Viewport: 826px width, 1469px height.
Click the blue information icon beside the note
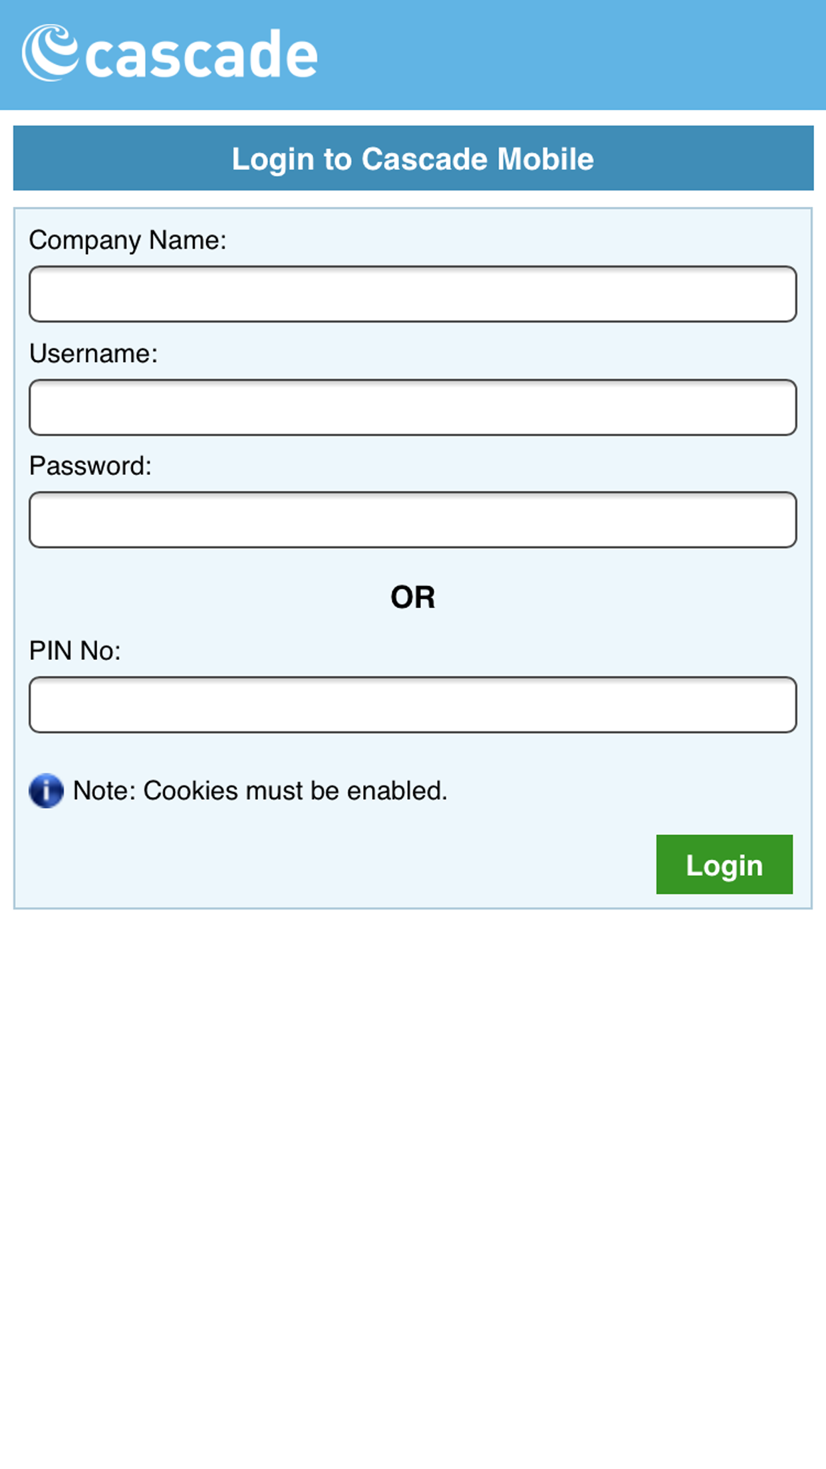tap(45, 792)
